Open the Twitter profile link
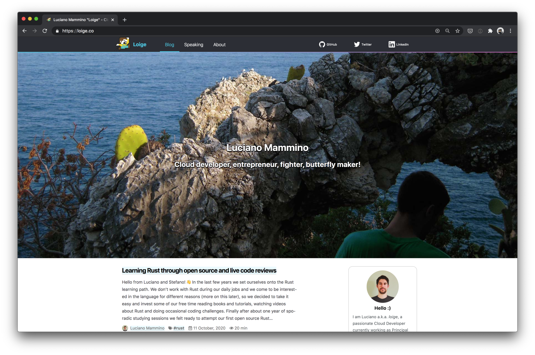The image size is (535, 355). tap(363, 44)
